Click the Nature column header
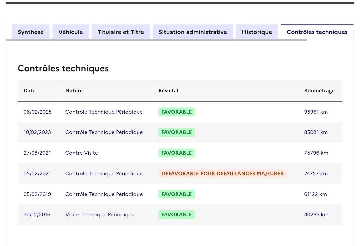 [x=74, y=90]
